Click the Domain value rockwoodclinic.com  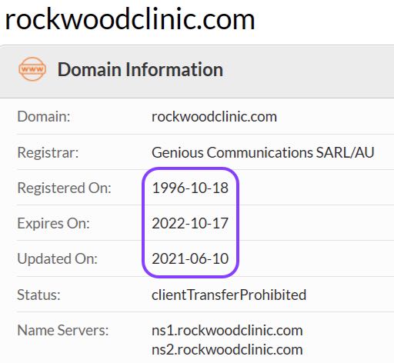click(x=214, y=117)
